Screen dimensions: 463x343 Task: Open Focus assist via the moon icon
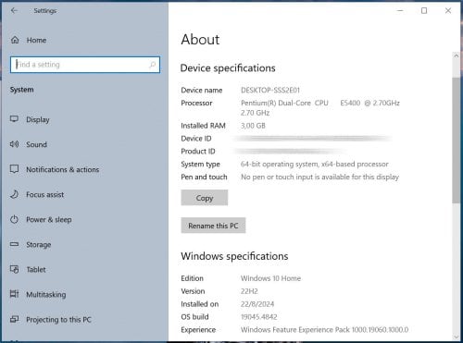click(x=14, y=194)
